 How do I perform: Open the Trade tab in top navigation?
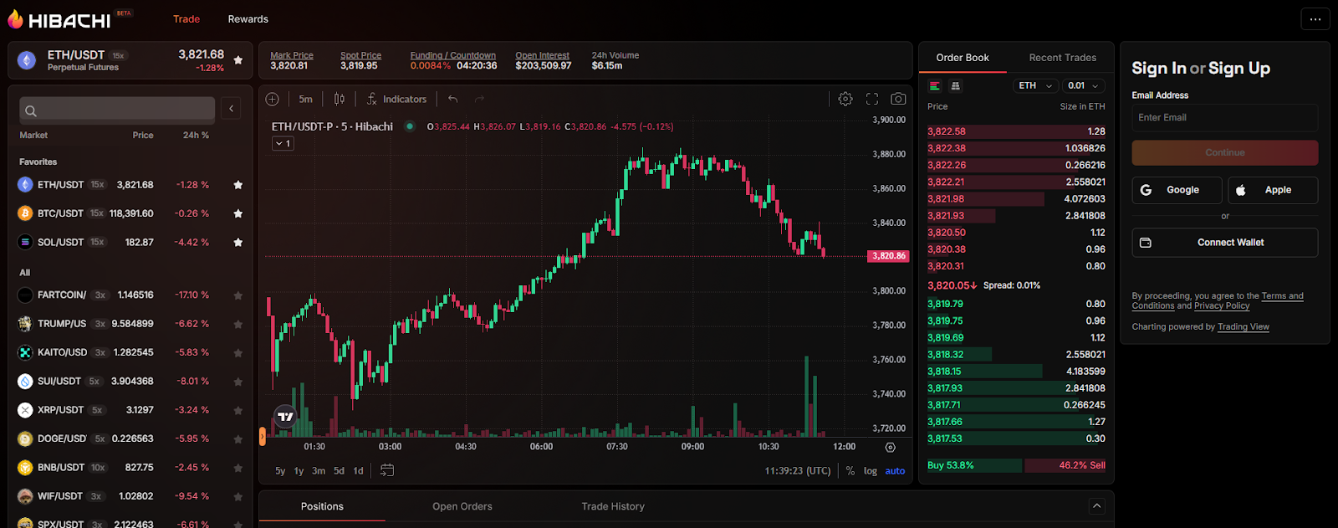(x=186, y=19)
